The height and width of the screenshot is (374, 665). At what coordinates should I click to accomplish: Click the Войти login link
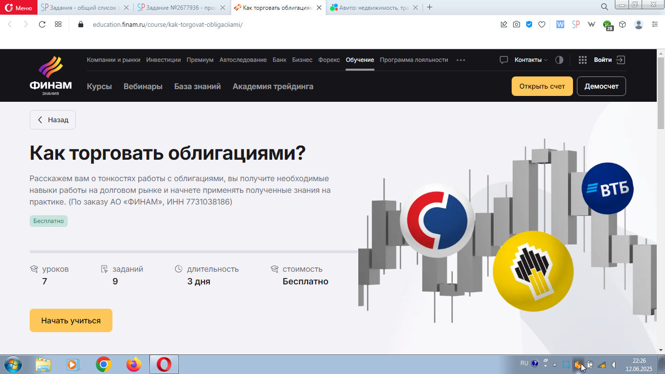coord(610,60)
